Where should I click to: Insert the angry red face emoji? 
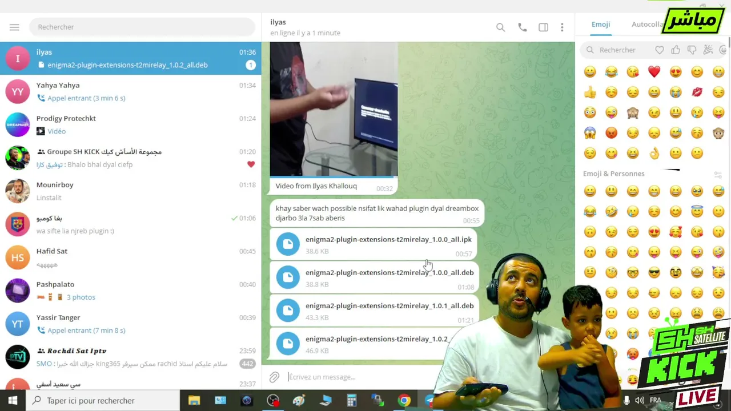point(611,133)
